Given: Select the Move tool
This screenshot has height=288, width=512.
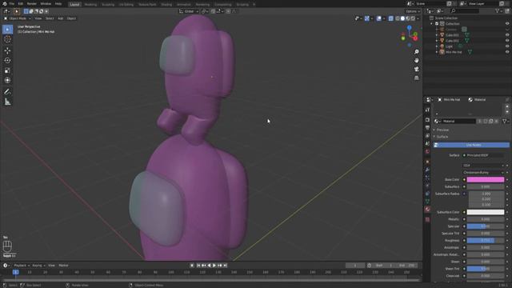Looking at the screenshot, I should [x=7, y=50].
